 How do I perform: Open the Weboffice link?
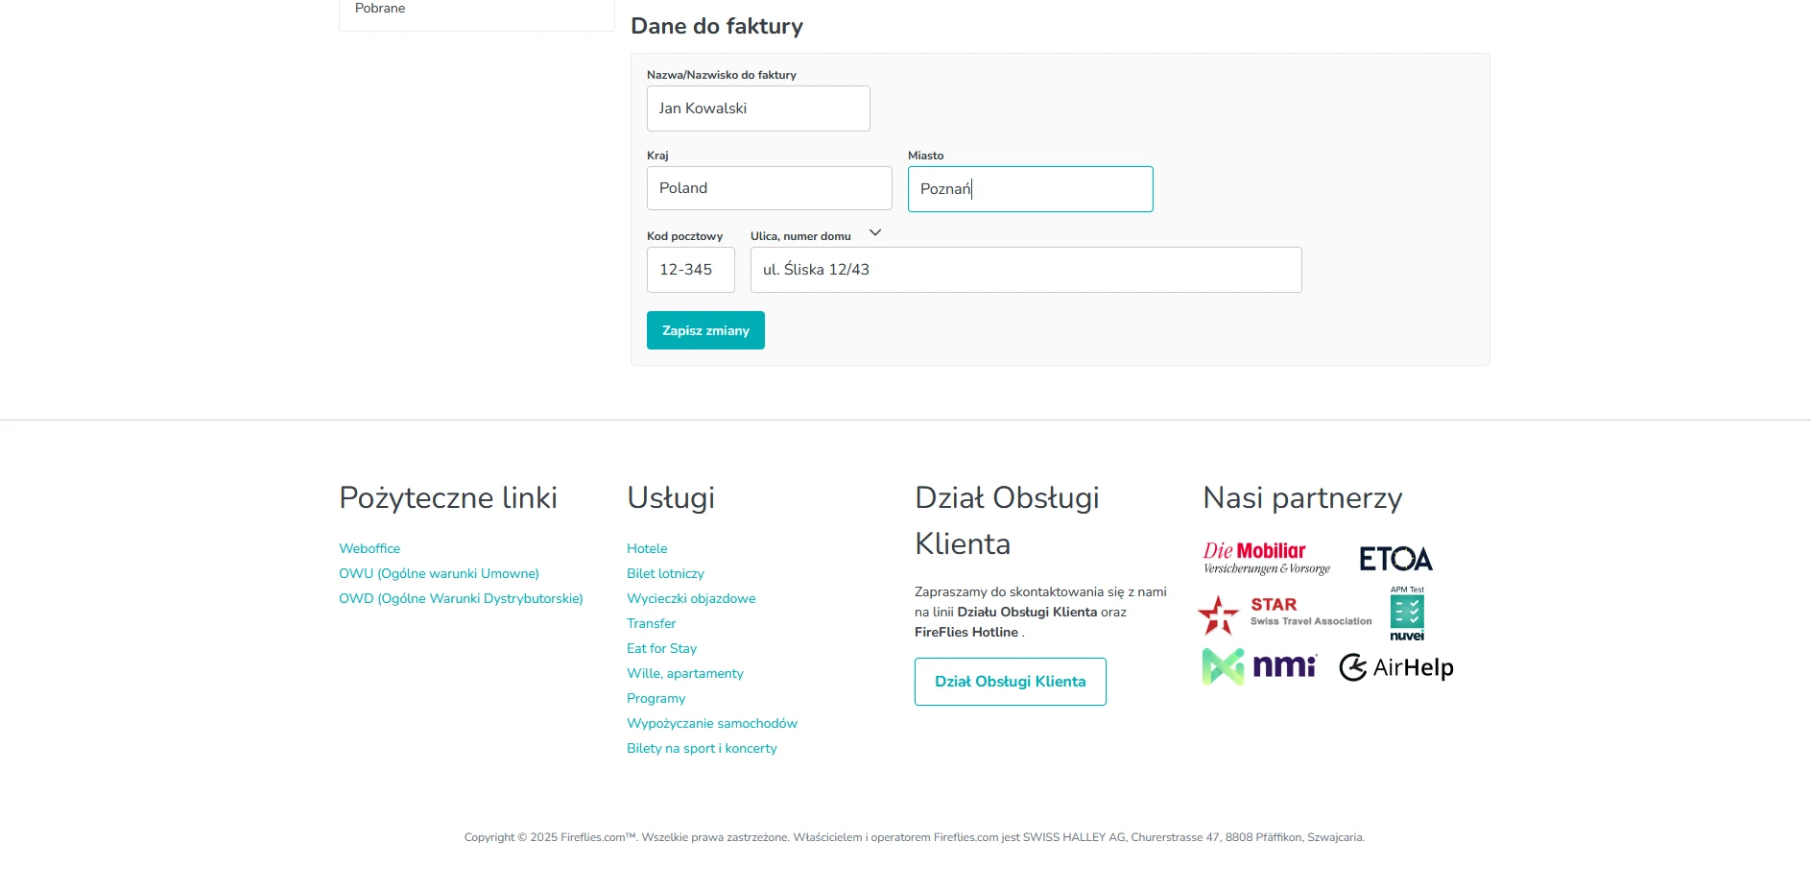click(369, 548)
